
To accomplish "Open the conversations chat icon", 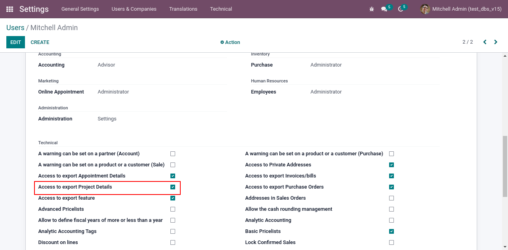I will click(384, 9).
